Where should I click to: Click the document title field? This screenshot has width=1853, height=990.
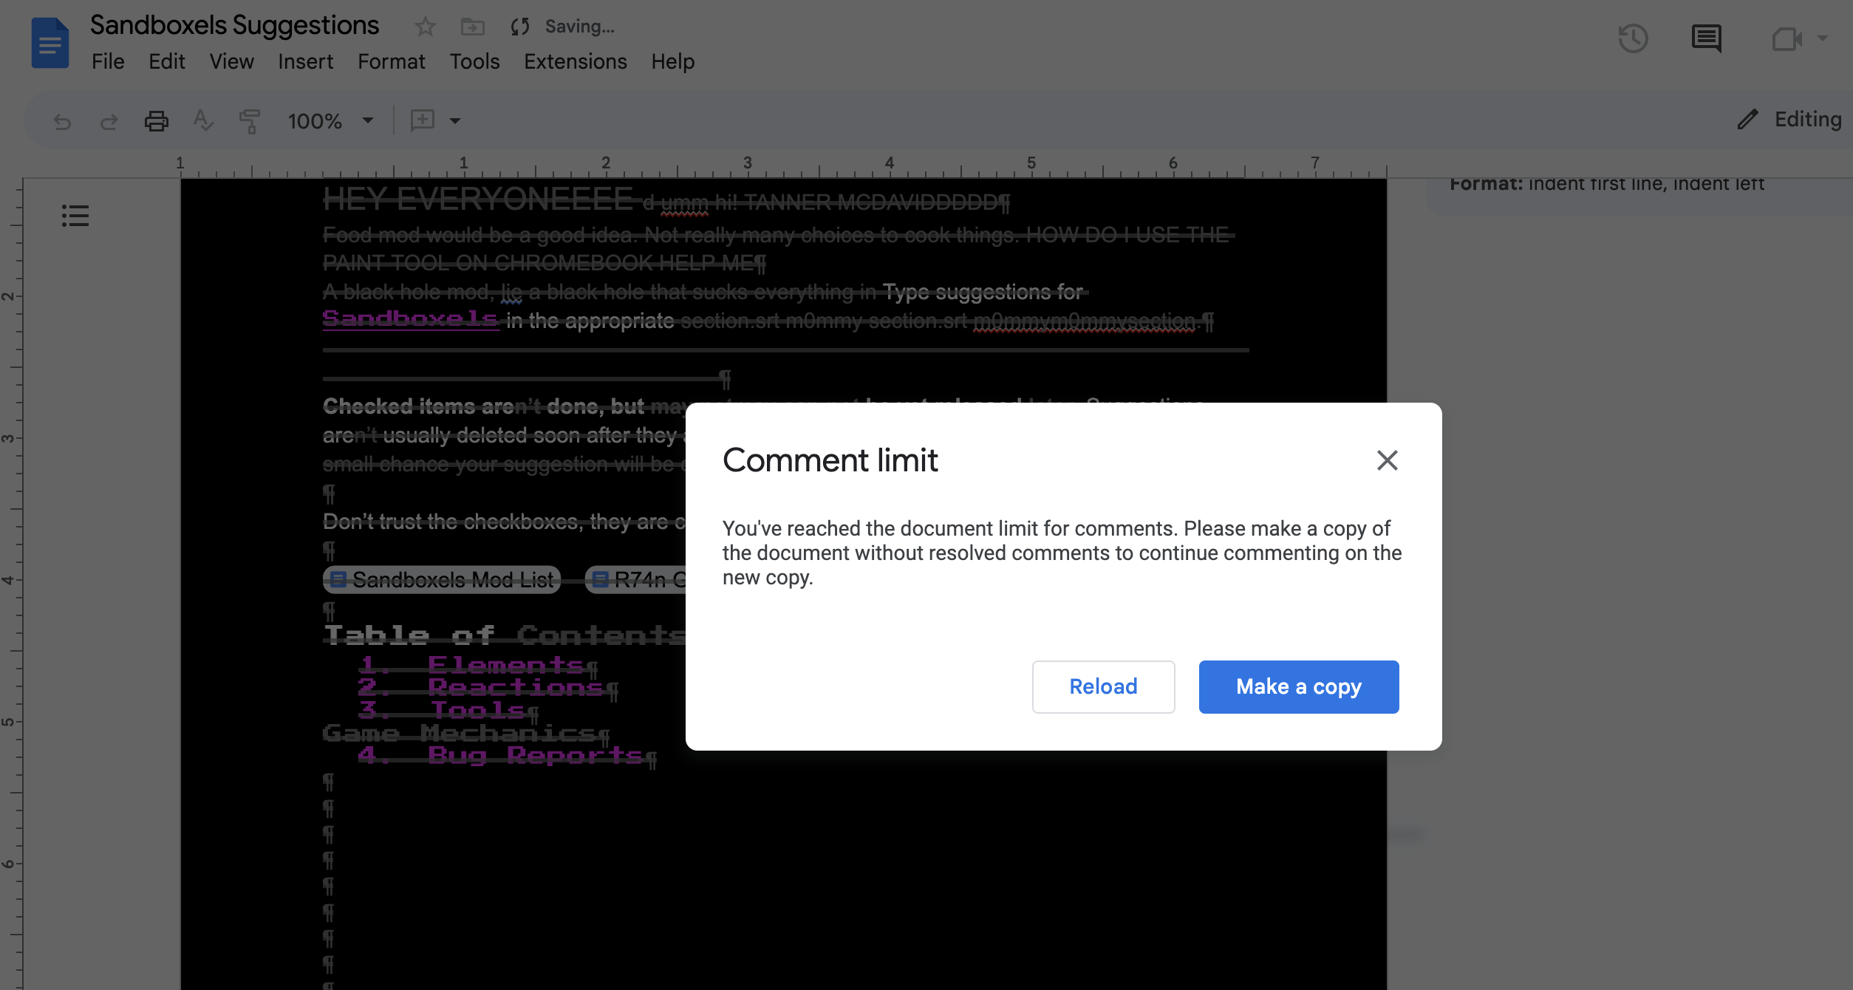click(234, 24)
